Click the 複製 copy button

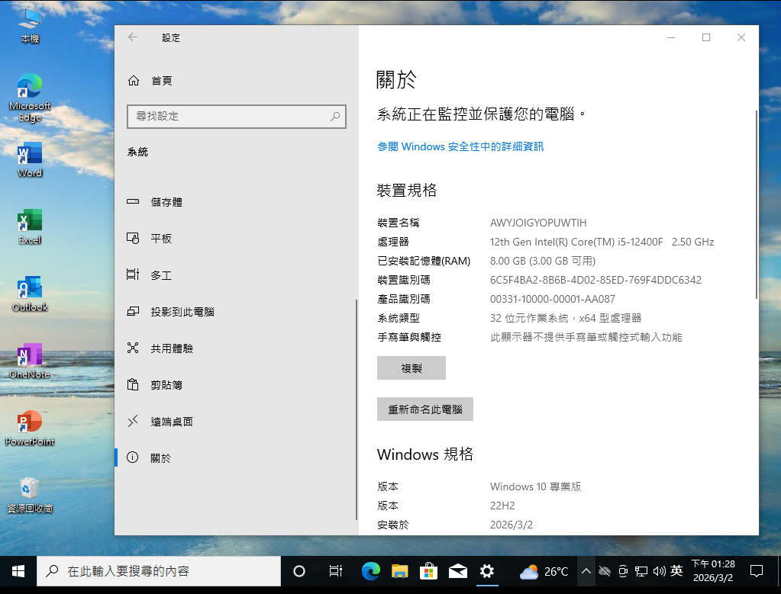pos(411,368)
